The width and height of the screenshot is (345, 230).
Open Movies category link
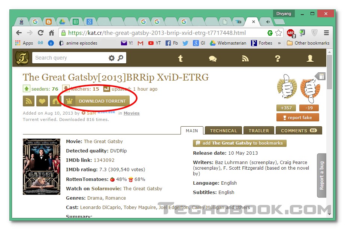click(x=131, y=113)
